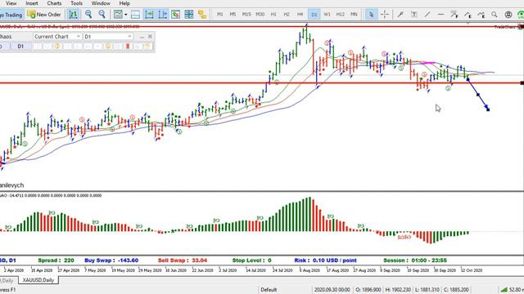Select the text label tool

click(414, 15)
